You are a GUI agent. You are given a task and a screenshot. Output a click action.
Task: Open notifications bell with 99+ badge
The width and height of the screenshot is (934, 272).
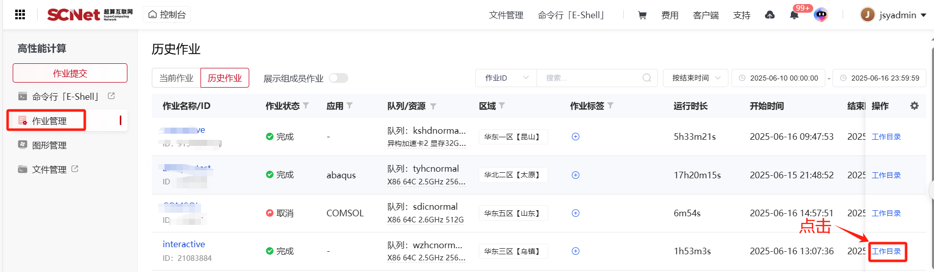(x=794, y=15)
